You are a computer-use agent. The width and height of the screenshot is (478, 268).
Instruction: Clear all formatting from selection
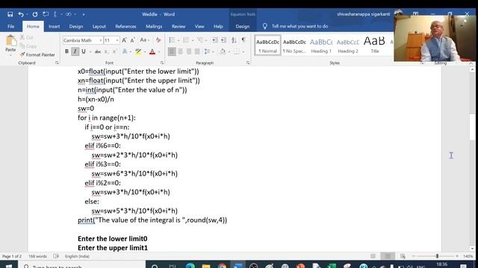[x=158, y=40]
